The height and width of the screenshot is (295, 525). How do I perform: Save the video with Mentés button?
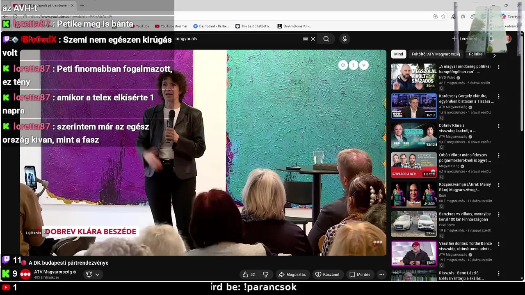[x=360, y=275]
